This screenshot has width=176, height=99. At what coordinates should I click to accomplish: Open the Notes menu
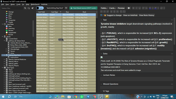pyautogui.click(x=12, y=4)
